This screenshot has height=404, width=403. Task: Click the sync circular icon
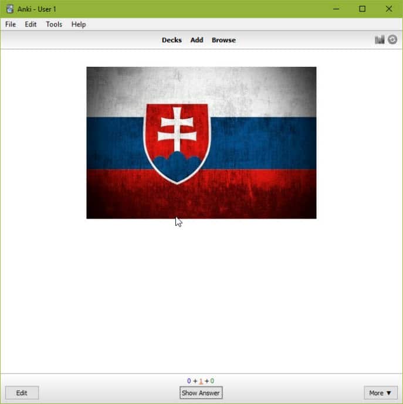point(392,40)
